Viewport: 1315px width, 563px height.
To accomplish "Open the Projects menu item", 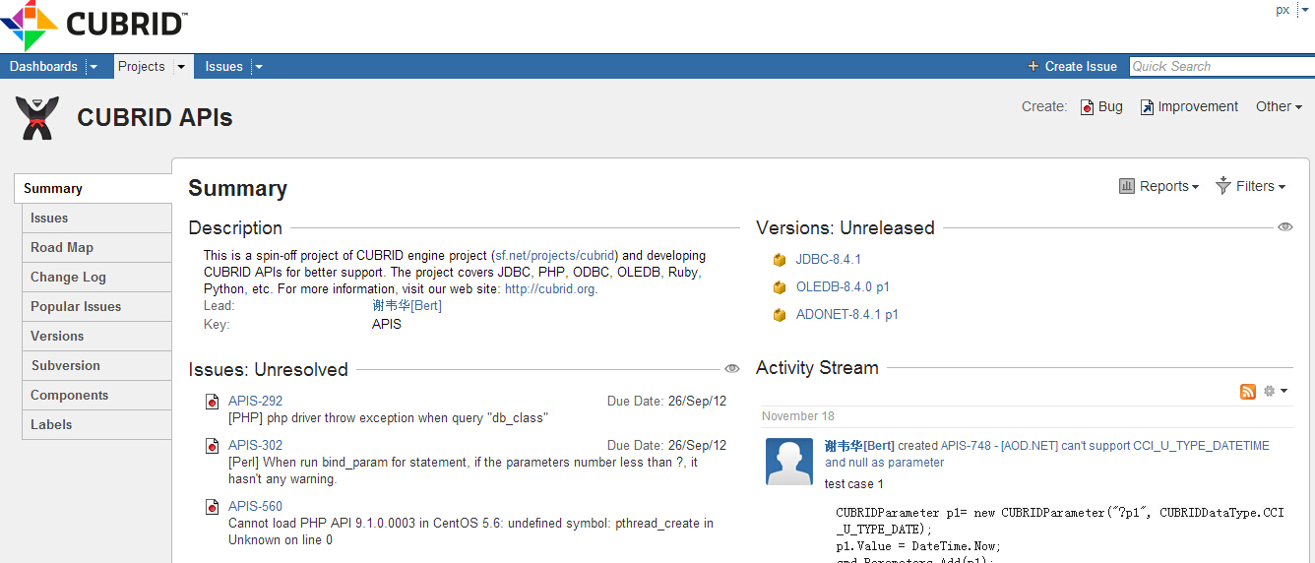I will pyautogui.click(x=142, y=67).
